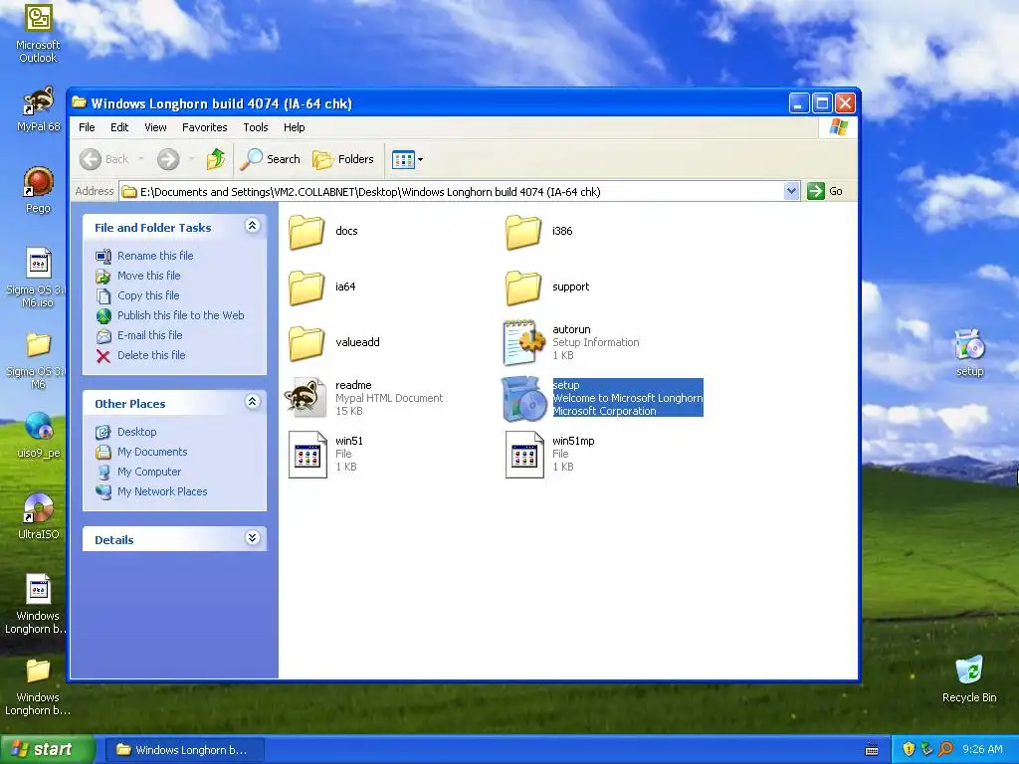Collapse the File and Folder Tasks panel
This screenshot has width=1019, height=764.
coord(253,226)
